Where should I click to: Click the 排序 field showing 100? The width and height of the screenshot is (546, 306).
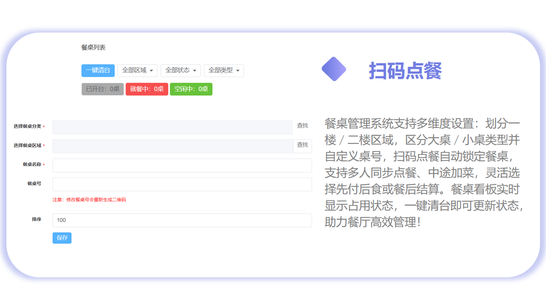[182, 220]
